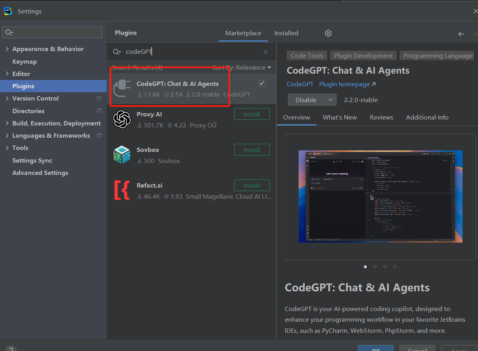Expand the Tools settings node

(7, 148)
